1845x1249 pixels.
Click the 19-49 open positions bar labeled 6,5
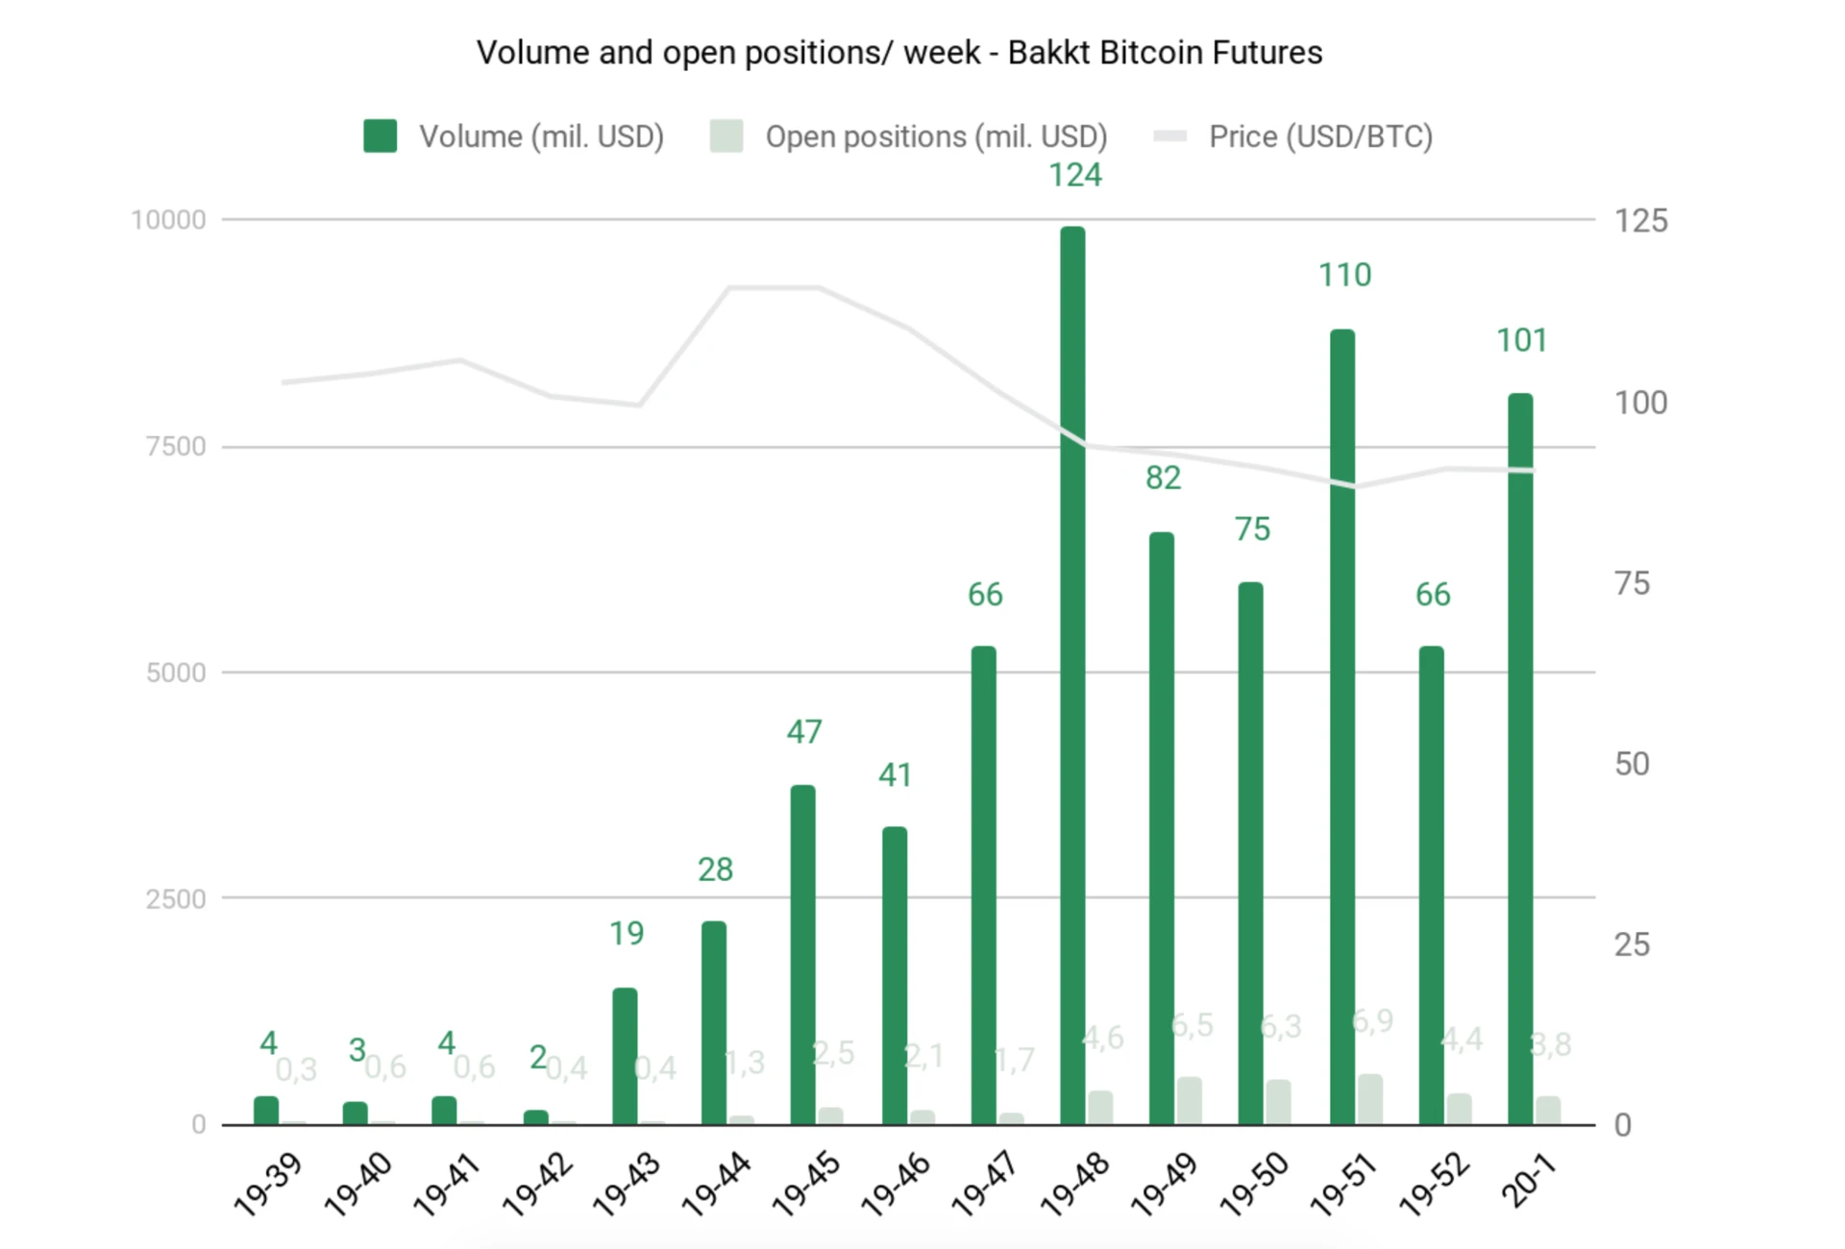point(1190,1100)
